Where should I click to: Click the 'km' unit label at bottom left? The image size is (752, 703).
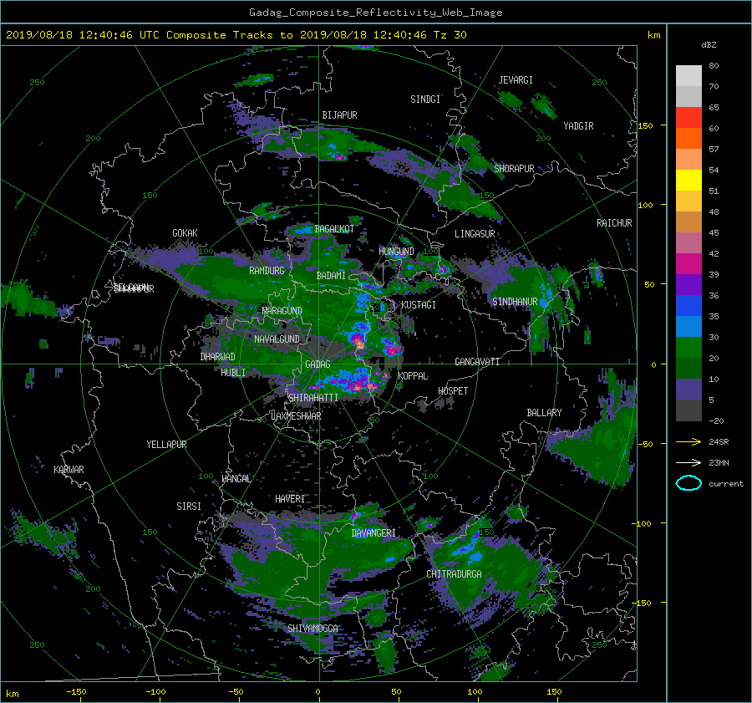(12, 694)
